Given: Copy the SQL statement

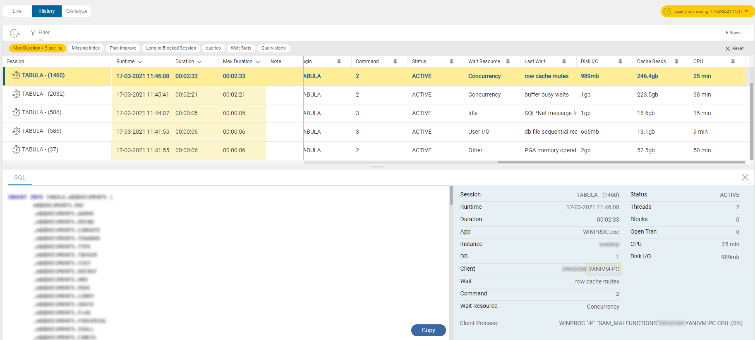Looking at the screenshot, I should pos(428,330).
